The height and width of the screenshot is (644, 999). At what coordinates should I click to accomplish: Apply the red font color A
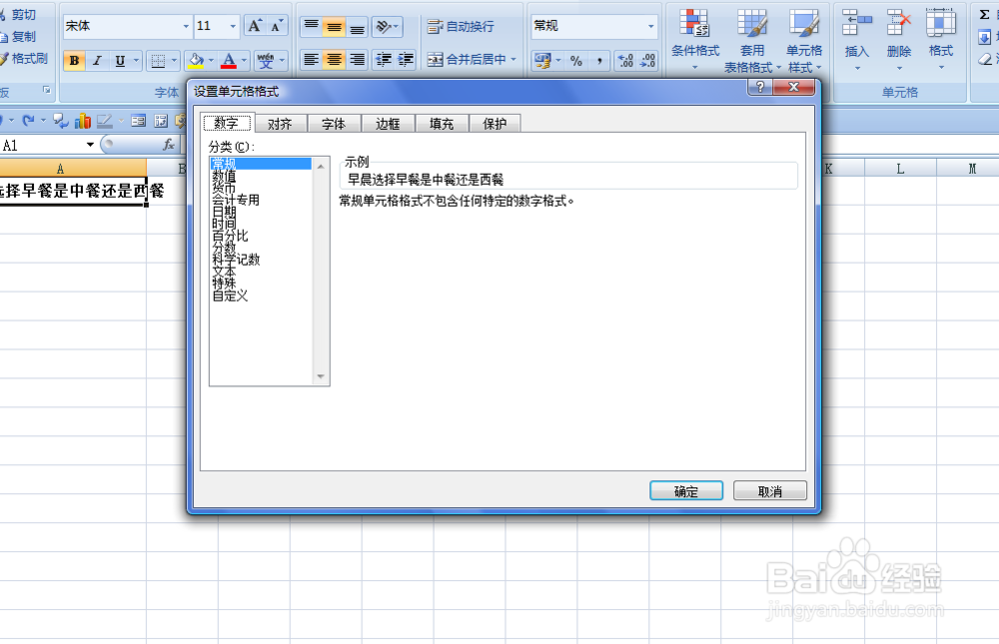(x=229, y=61)
